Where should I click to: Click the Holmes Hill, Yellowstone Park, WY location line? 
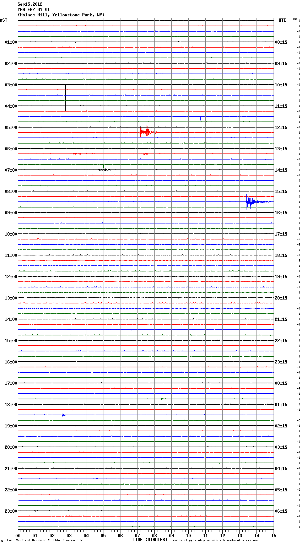(61, 15)
